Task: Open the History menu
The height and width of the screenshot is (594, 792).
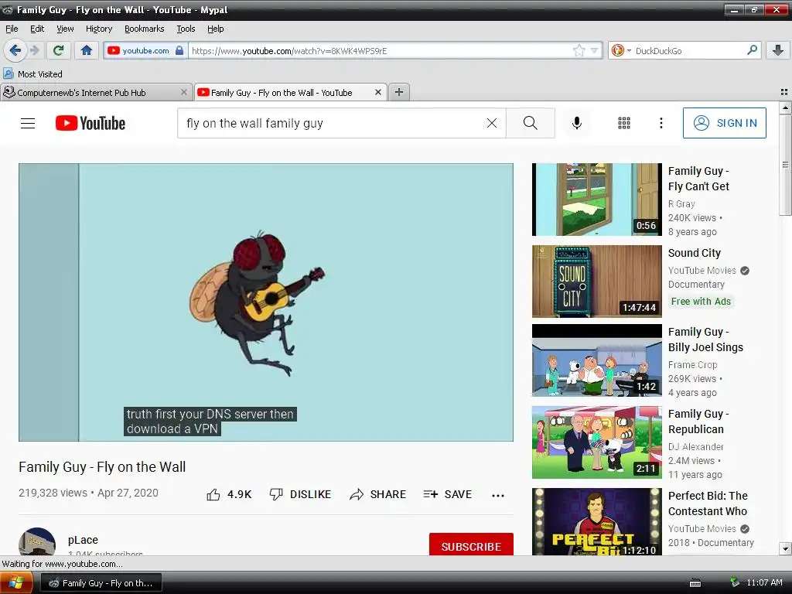Action: point(99,29)
